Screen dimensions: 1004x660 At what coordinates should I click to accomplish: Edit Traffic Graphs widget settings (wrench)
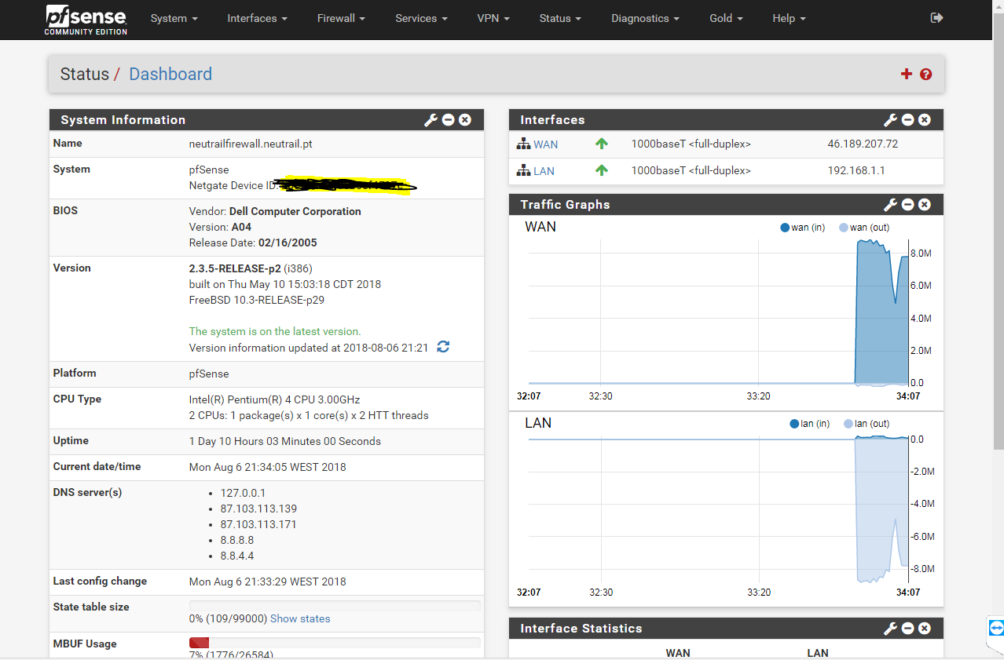tap(890, 205)
